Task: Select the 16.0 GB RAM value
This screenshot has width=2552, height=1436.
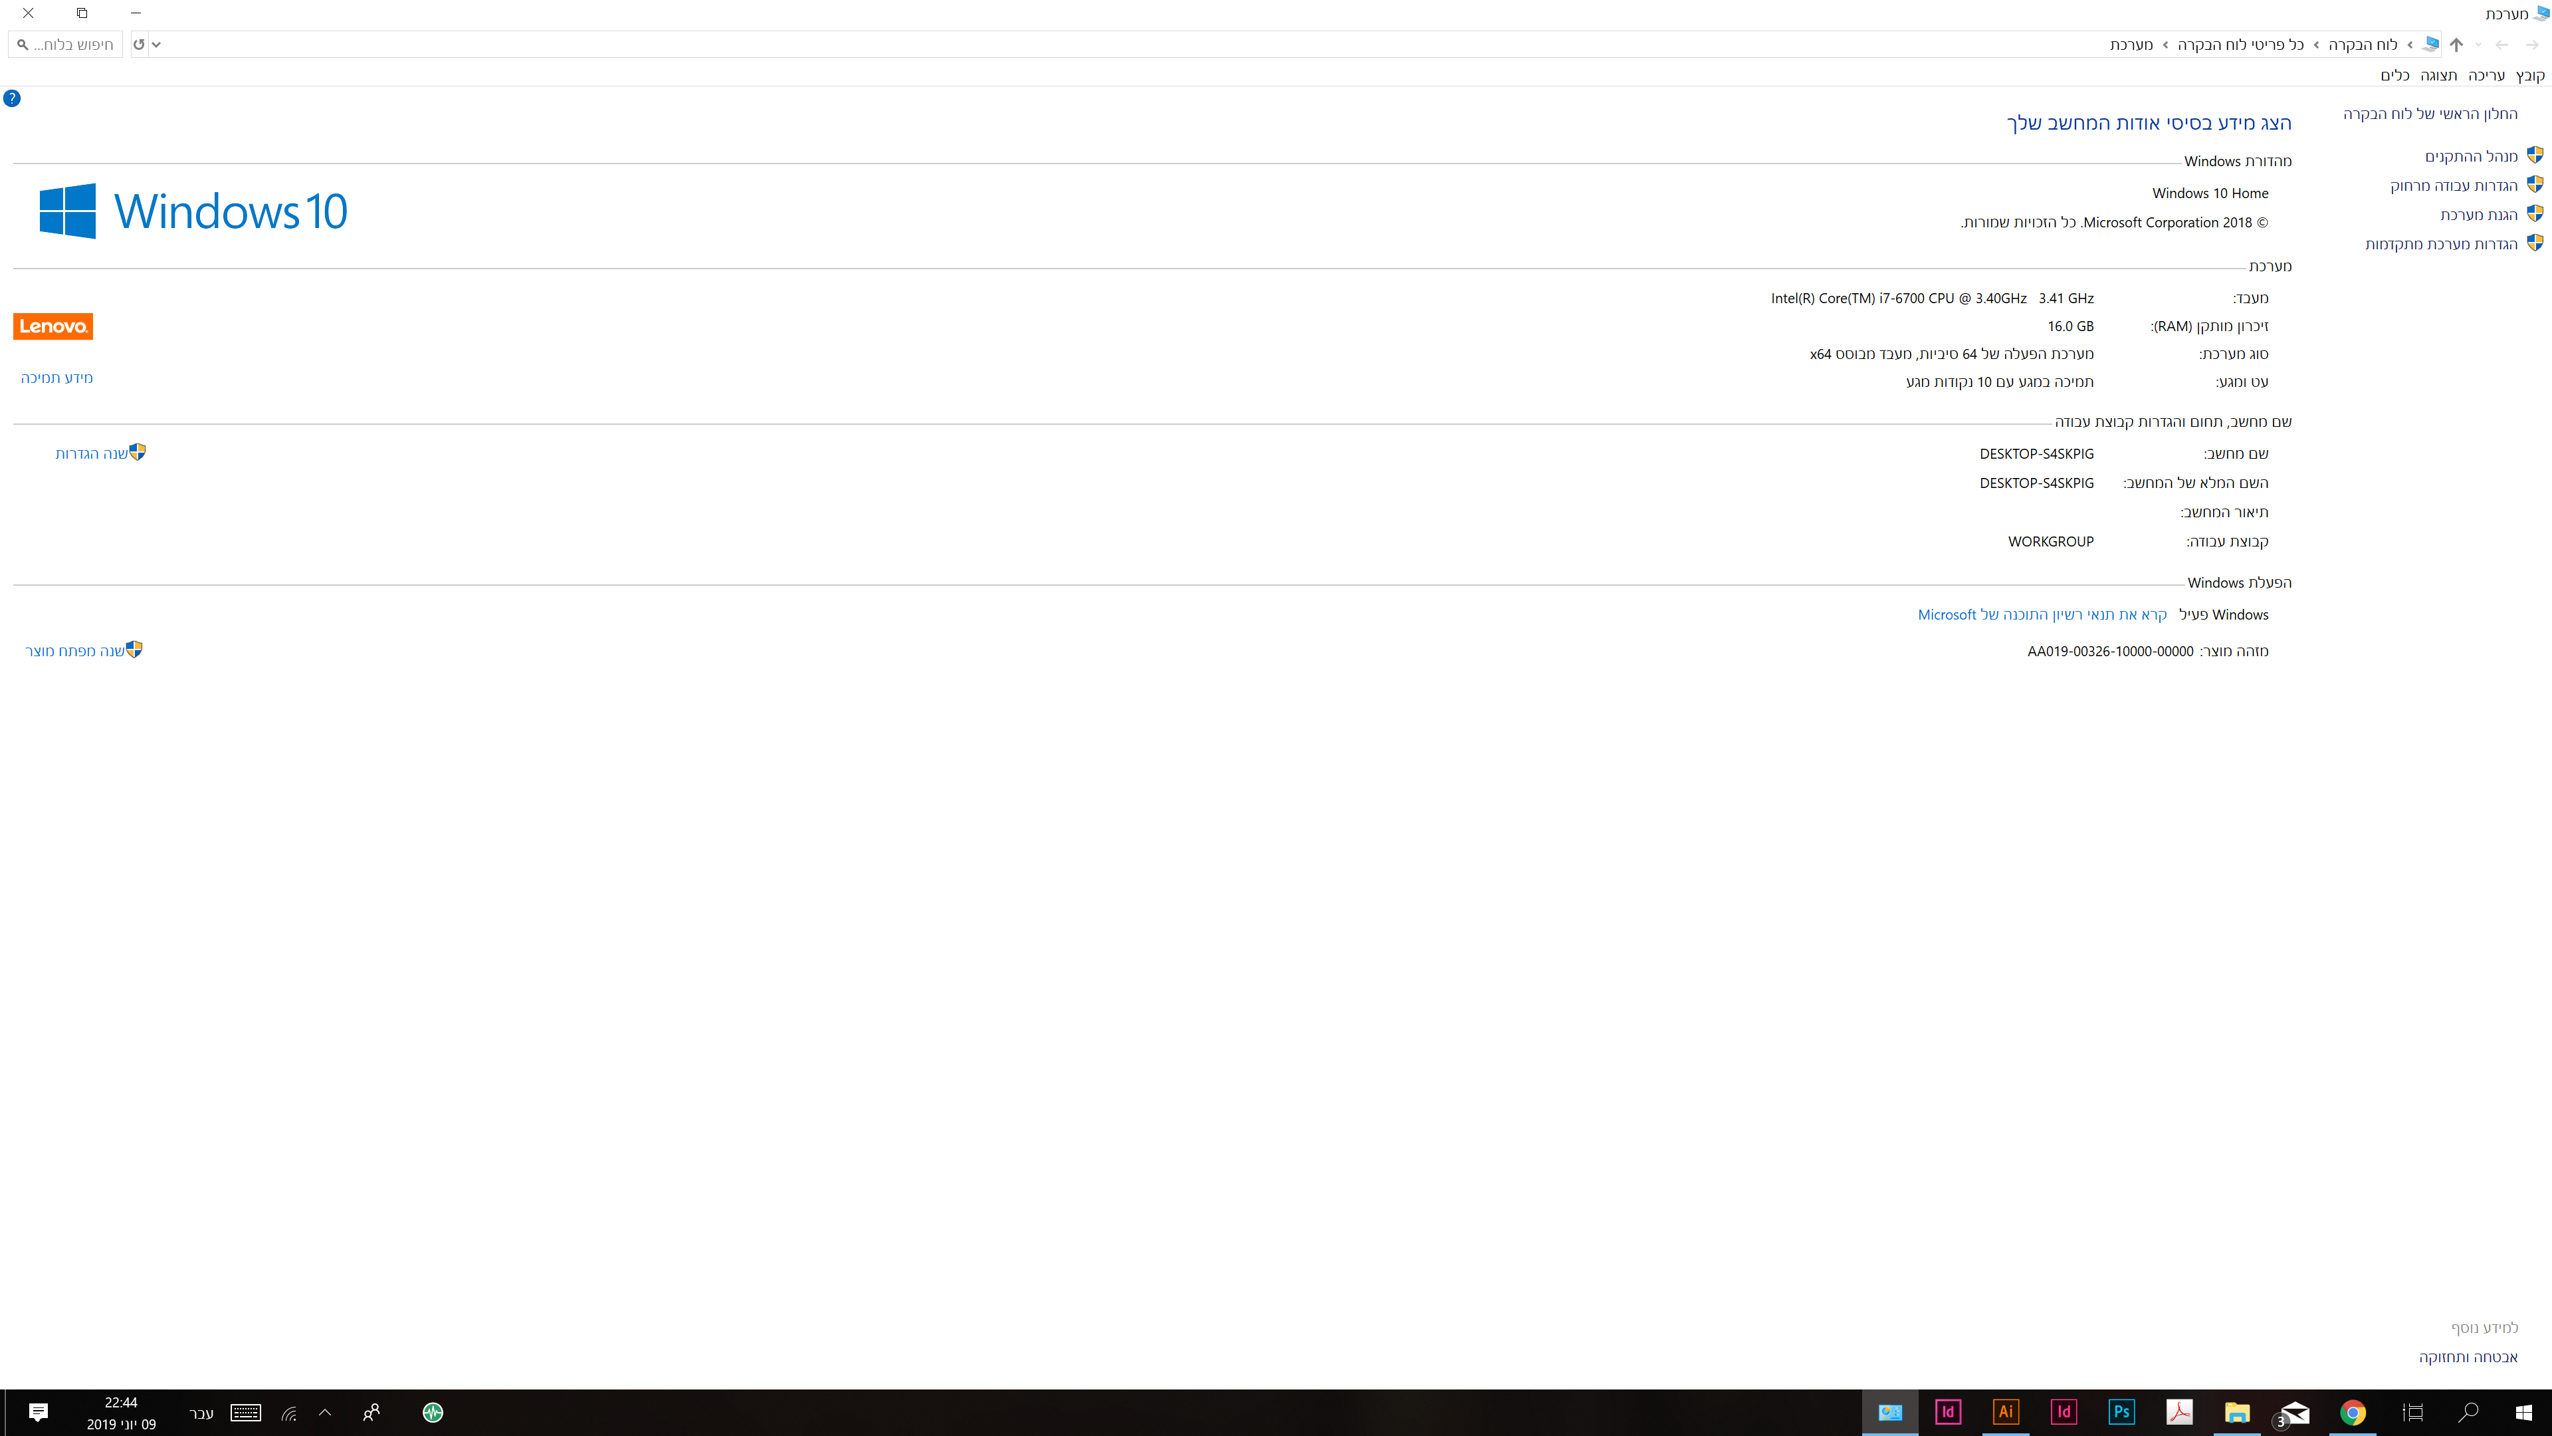Action: point(2071,326)
